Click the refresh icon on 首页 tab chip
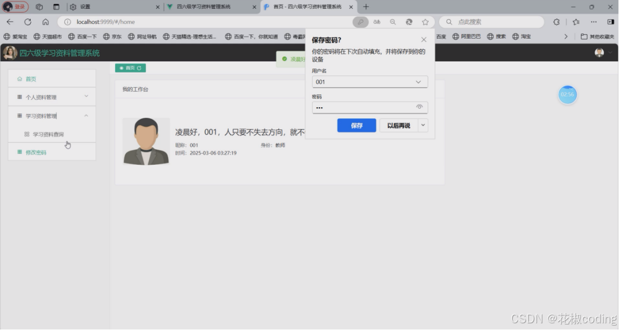Image resolution: width=619 pixels, height=330 pixels. 139,68
